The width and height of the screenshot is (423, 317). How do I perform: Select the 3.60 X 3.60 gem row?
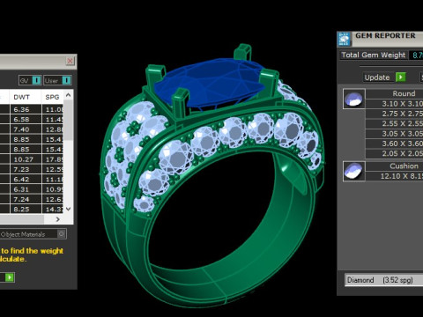[x=395, y=144]
